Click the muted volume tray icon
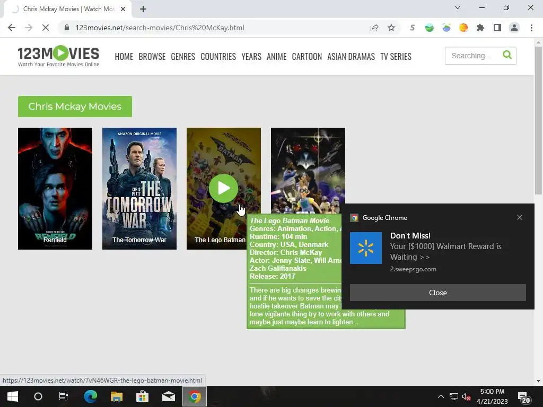Screen dimensions: 543x407 (466, 396)
